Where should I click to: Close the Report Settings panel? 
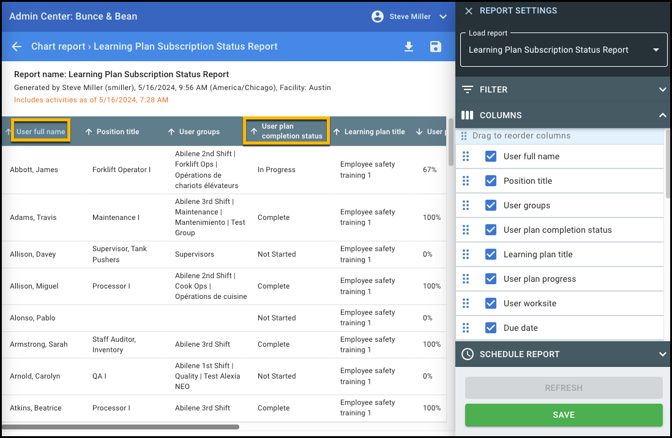pos(469,11)
